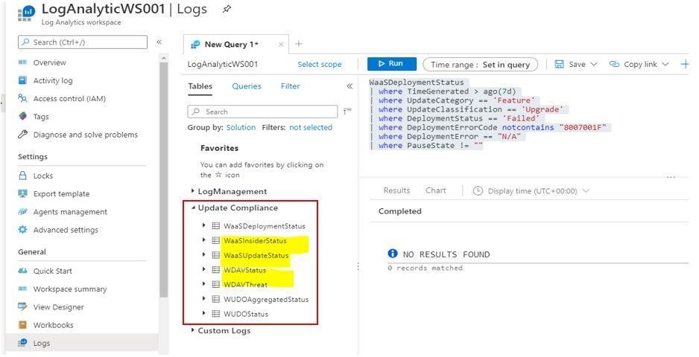This screenshot has height=357, width=699.
Task: Click the Workspace summary icon
Action: click(x=23, y=289)
